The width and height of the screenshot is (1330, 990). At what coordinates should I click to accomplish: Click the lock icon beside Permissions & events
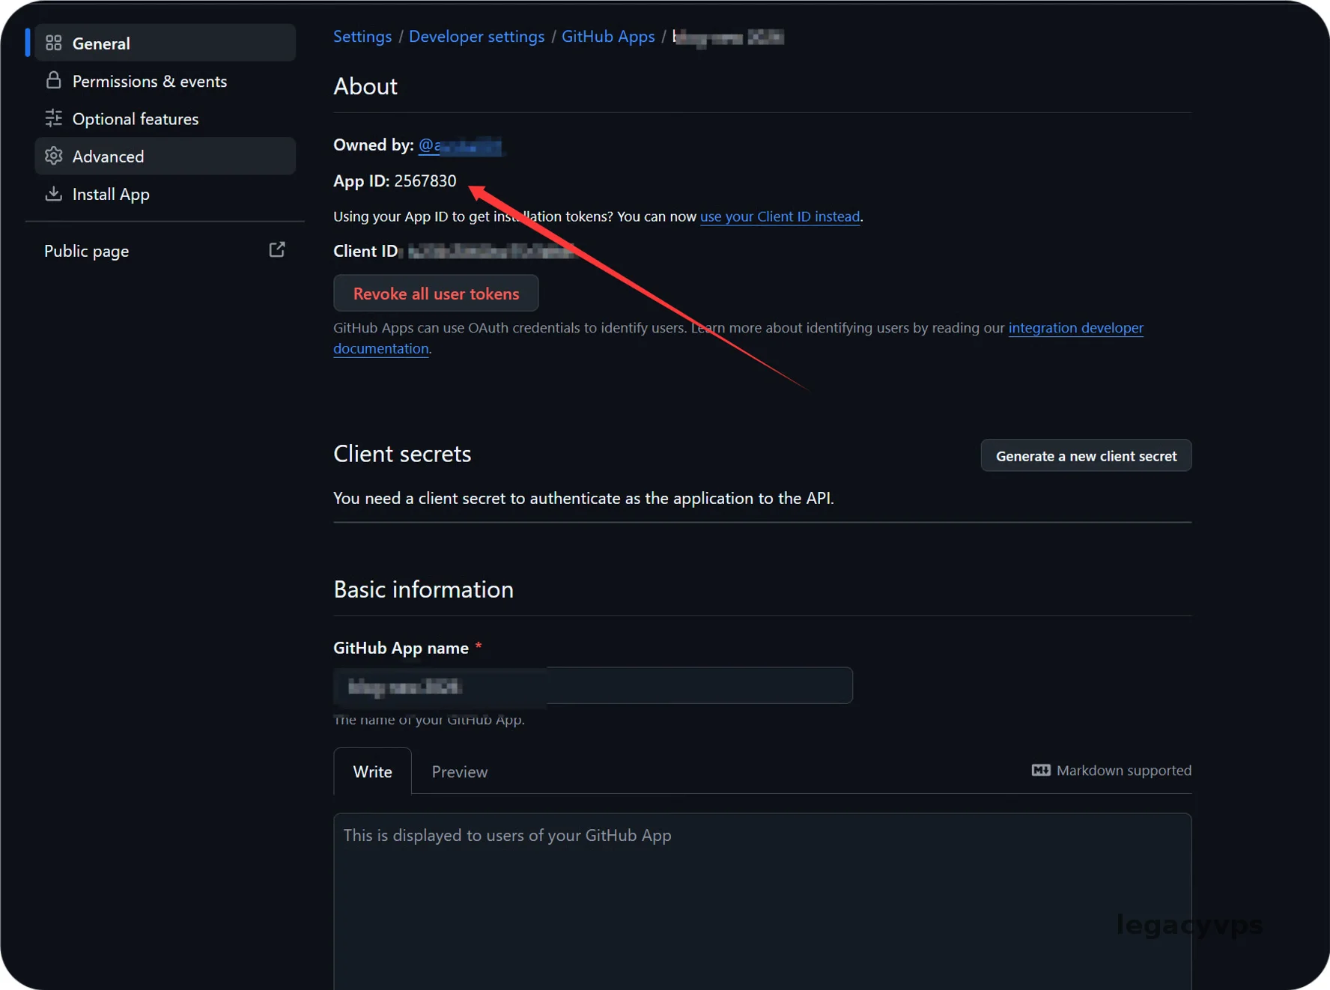53,81
